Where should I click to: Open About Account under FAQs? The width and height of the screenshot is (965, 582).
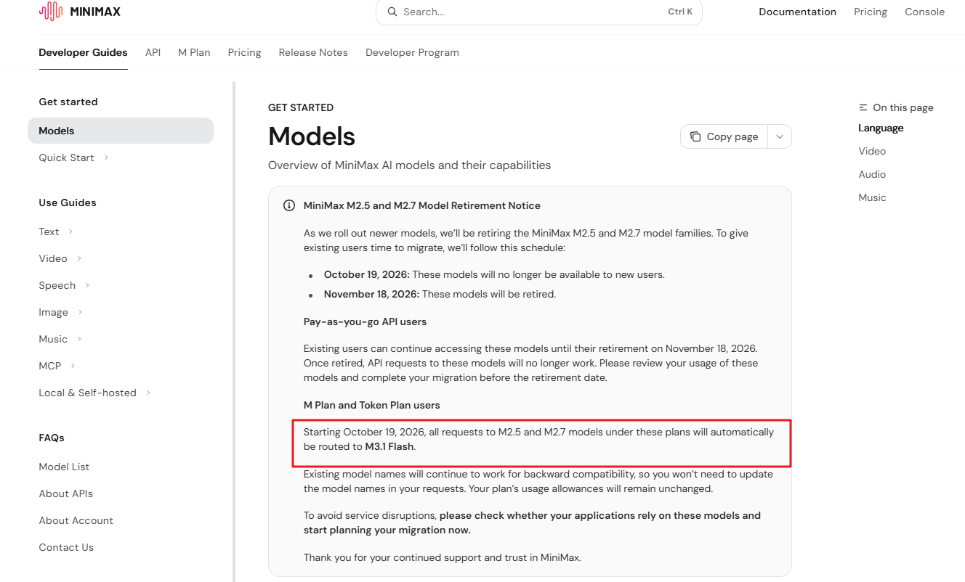(76, 520)
